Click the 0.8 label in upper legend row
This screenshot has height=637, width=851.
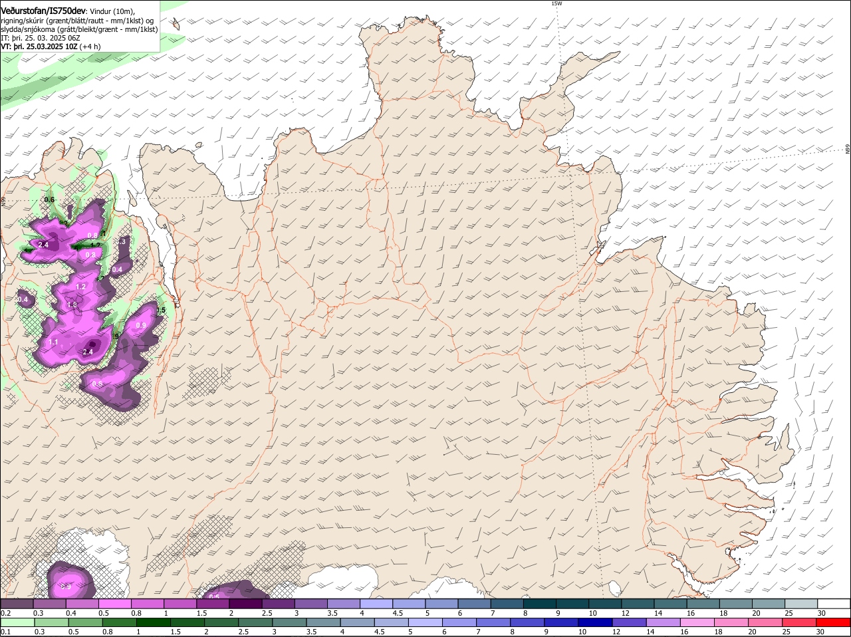pyautogui.click(x=136, y=613)
